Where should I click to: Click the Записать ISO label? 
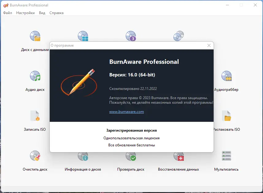point(35,129)
